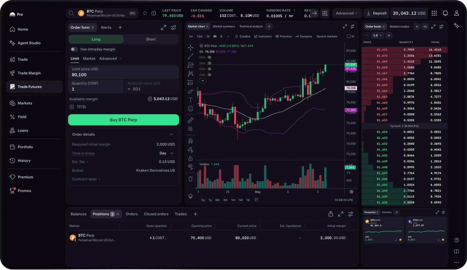Open the Time in force Day dropdown
The height and width of the screenshot is (270, 467).
coord(166,153)
